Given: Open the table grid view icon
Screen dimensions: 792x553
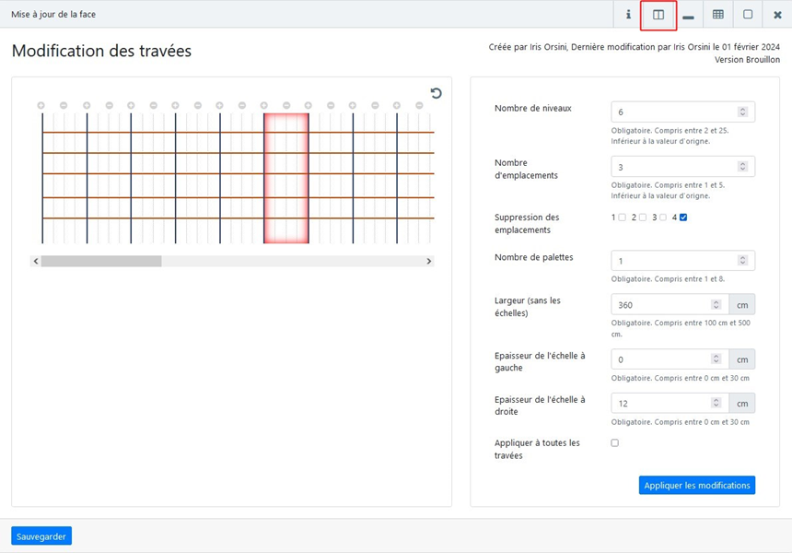Looking at the screenshot, I should click(718, 15).
